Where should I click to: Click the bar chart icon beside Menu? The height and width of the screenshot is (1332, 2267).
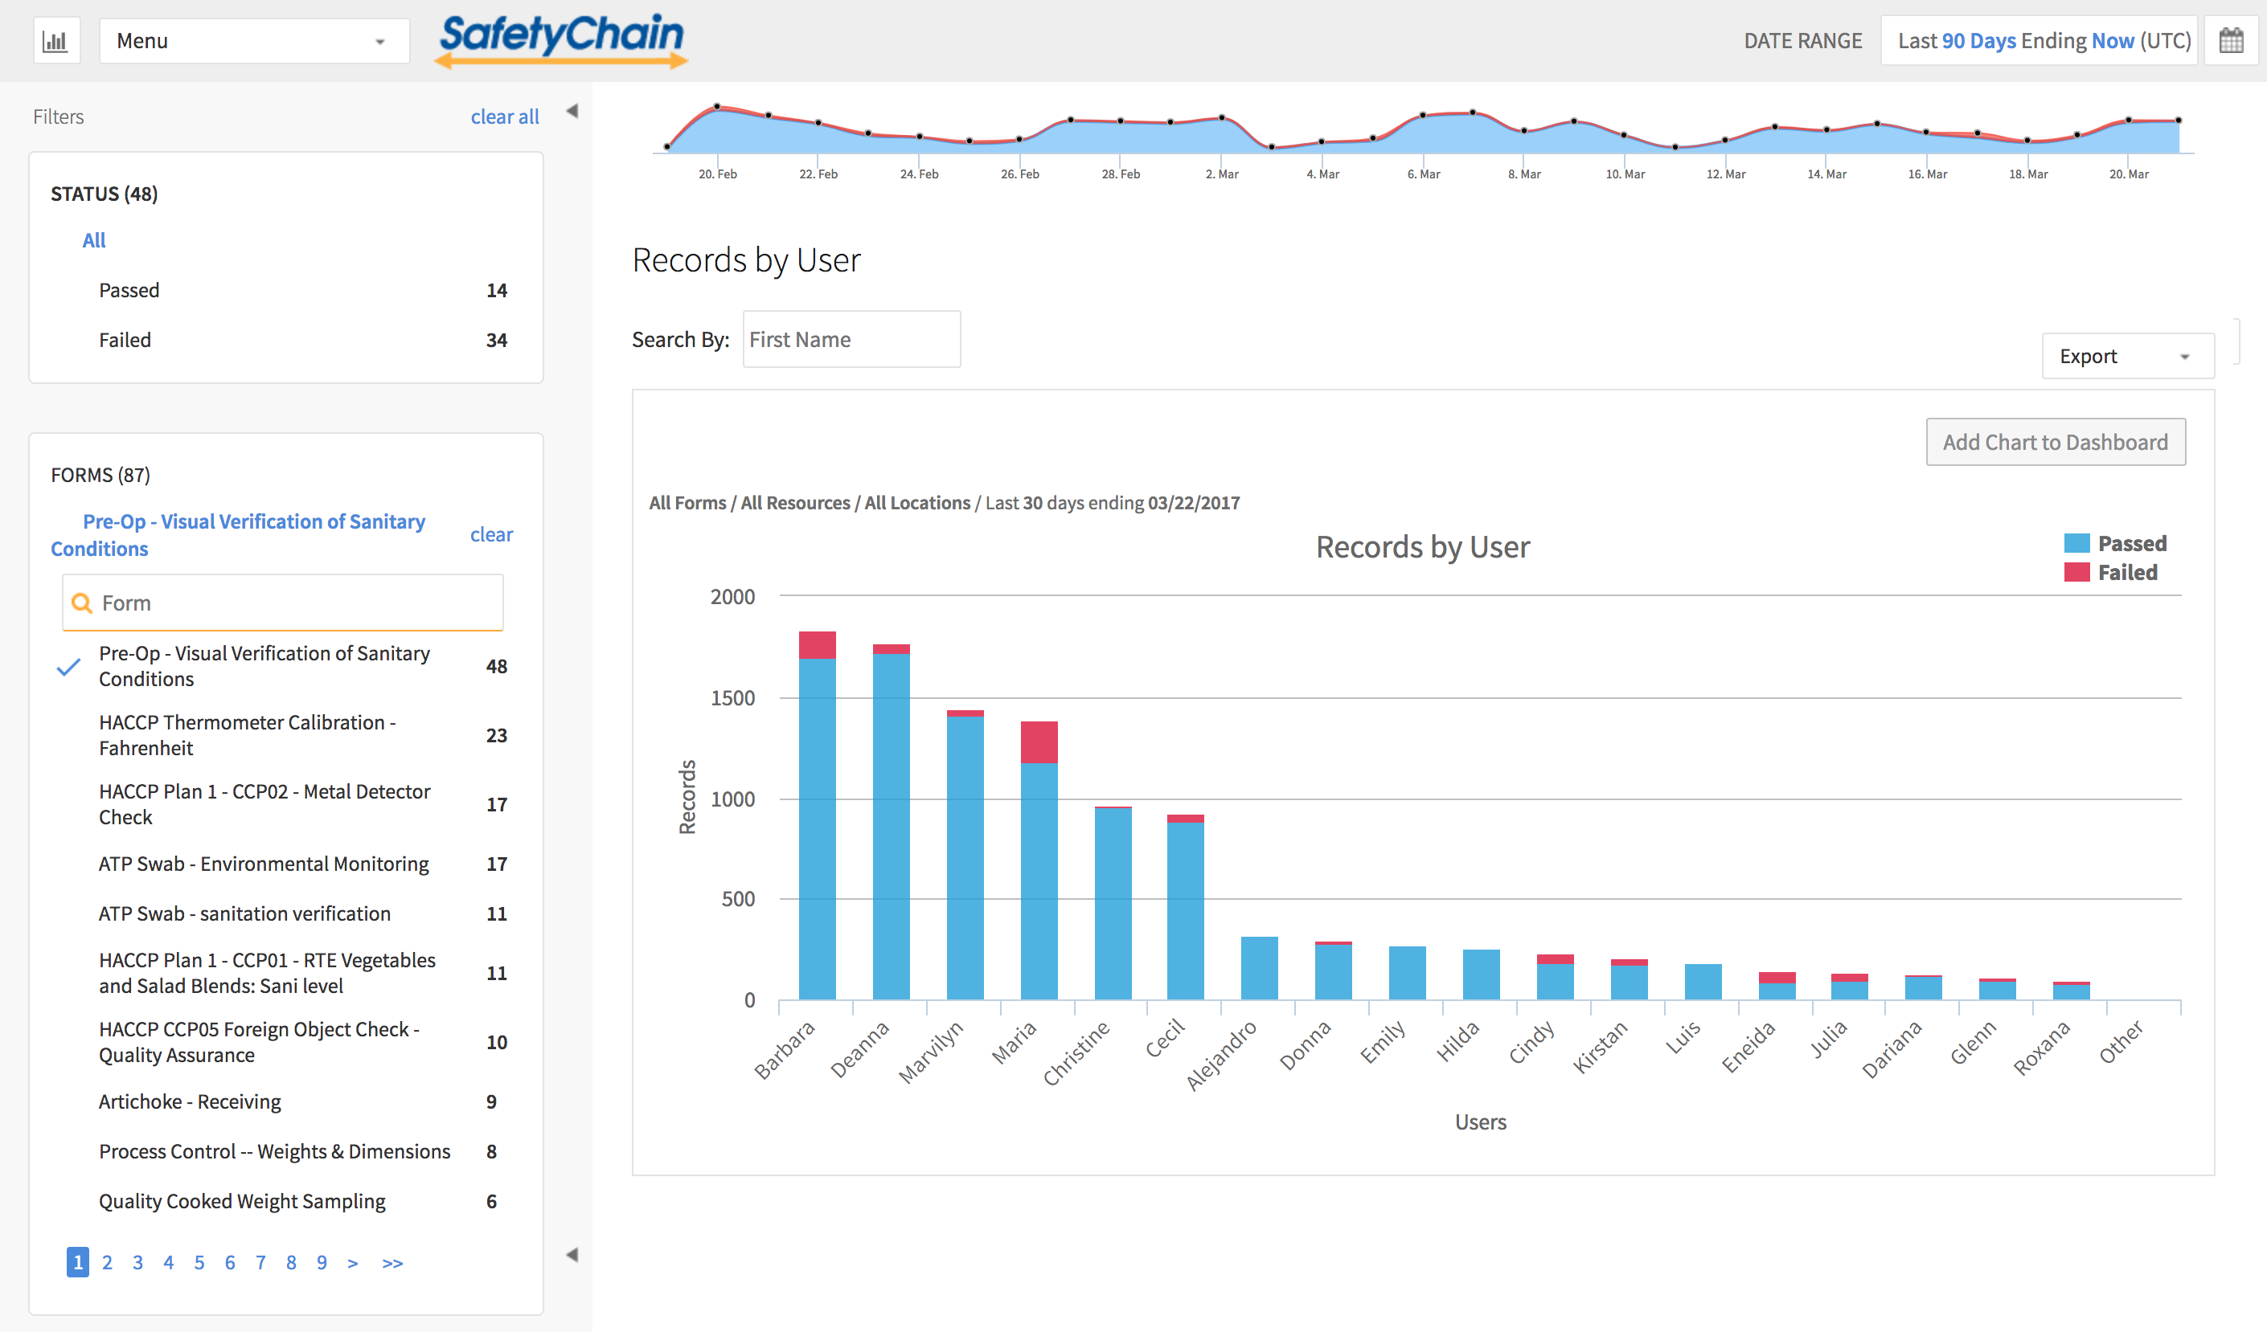pyautogui.click(x=55, y=41)
